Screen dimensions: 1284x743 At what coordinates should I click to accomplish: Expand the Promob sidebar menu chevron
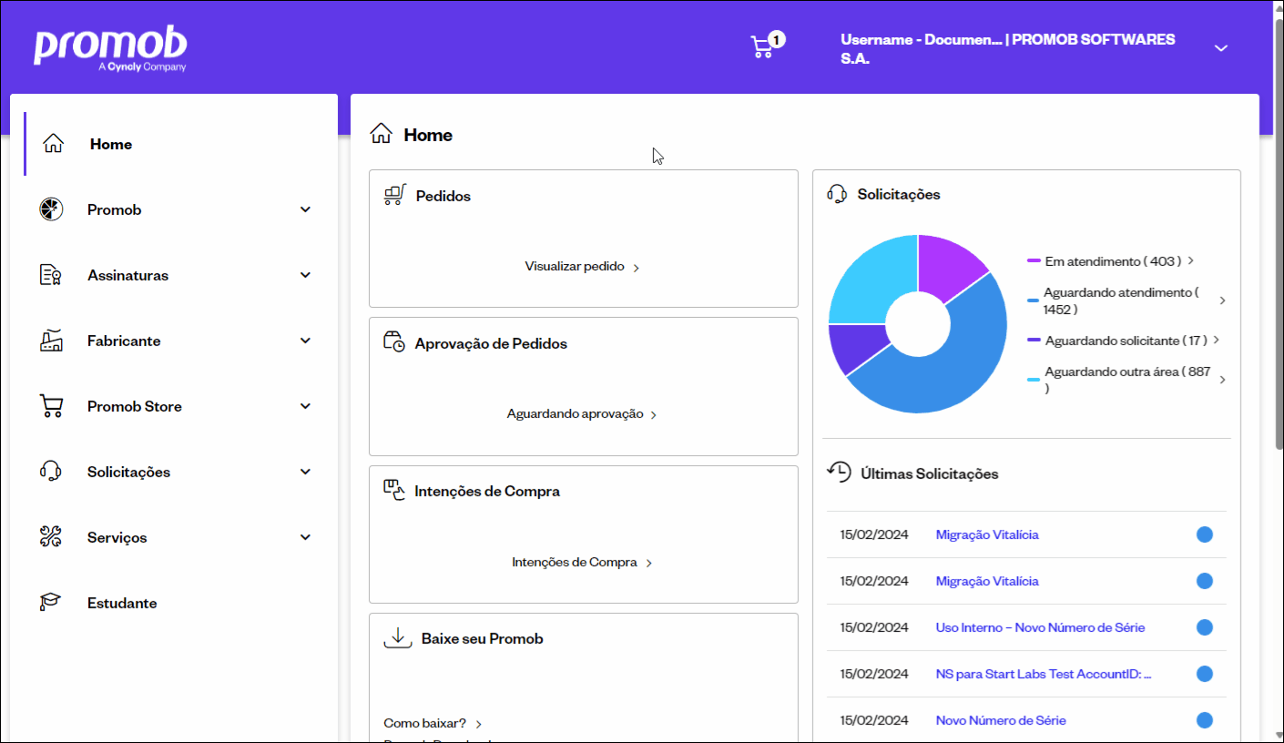(305, 209)
